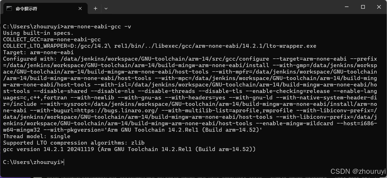Click the Thread model: single text
Screen dimensions: 387x178
click(36, 136)
